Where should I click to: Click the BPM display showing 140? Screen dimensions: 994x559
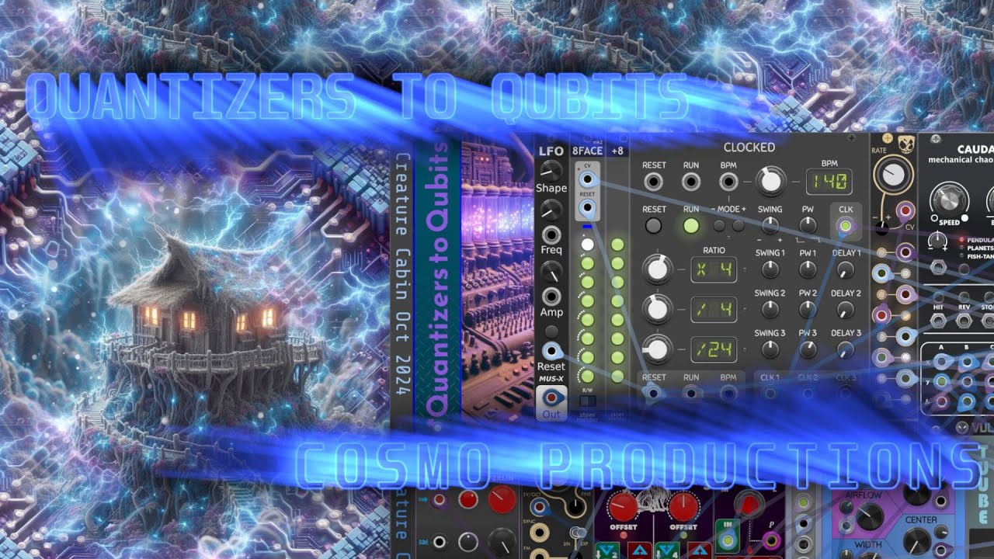(829, 182)
